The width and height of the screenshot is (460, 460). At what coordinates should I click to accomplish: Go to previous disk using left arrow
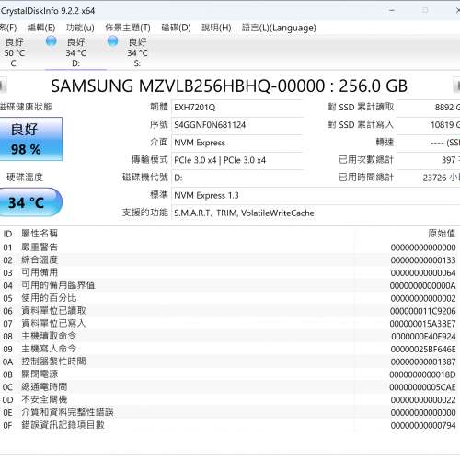tap(3, 86)
